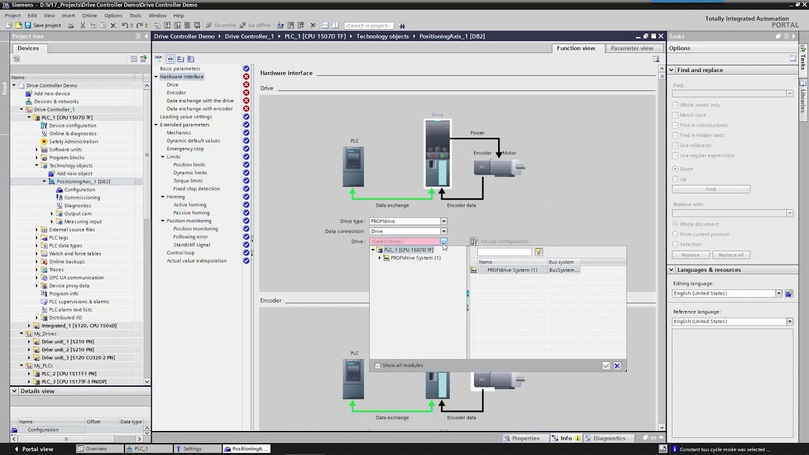Click check status icon beside Mechanics
Screen dimensions: 809x455
(246, 133)
